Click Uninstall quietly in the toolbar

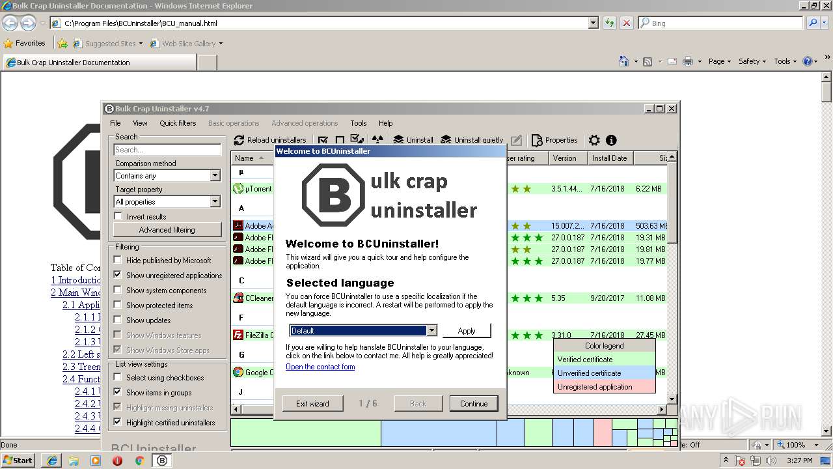click(x=472, y=140)
